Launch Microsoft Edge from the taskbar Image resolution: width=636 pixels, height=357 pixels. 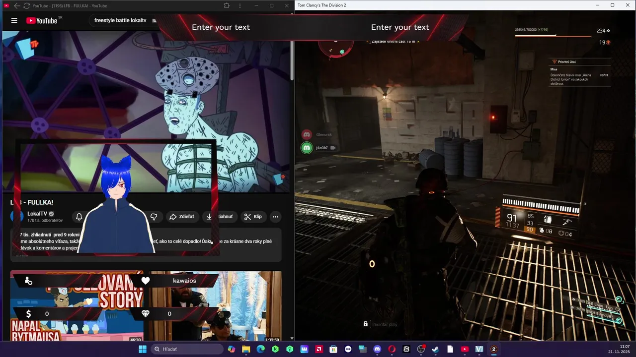pyautogui.click(x=260, y=349)
